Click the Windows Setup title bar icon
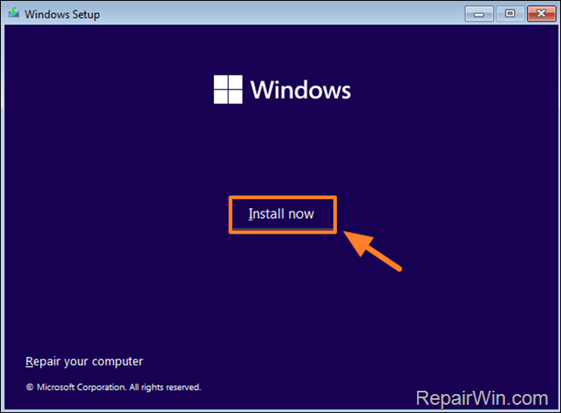Viewport: 561px width, 413px height. tap(14, 13)
